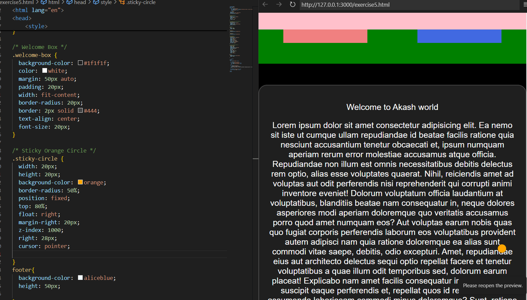This screenshot has height=300, width=527.
Task: Click the head symbol icon in breadcrumb
Action: (x=69, y=3)
